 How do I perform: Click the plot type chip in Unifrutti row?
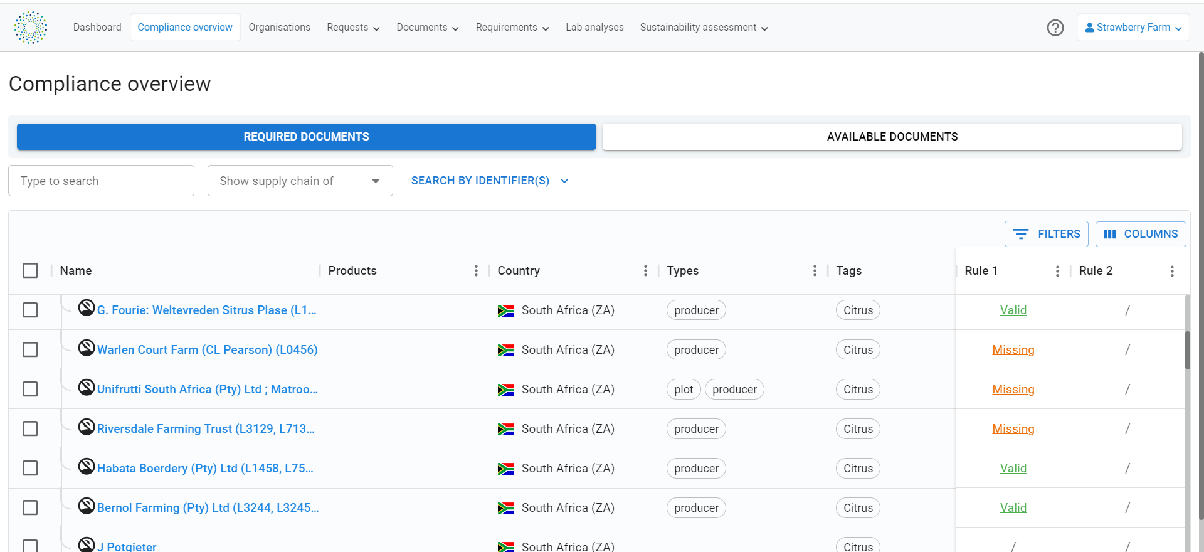[684, 390]
